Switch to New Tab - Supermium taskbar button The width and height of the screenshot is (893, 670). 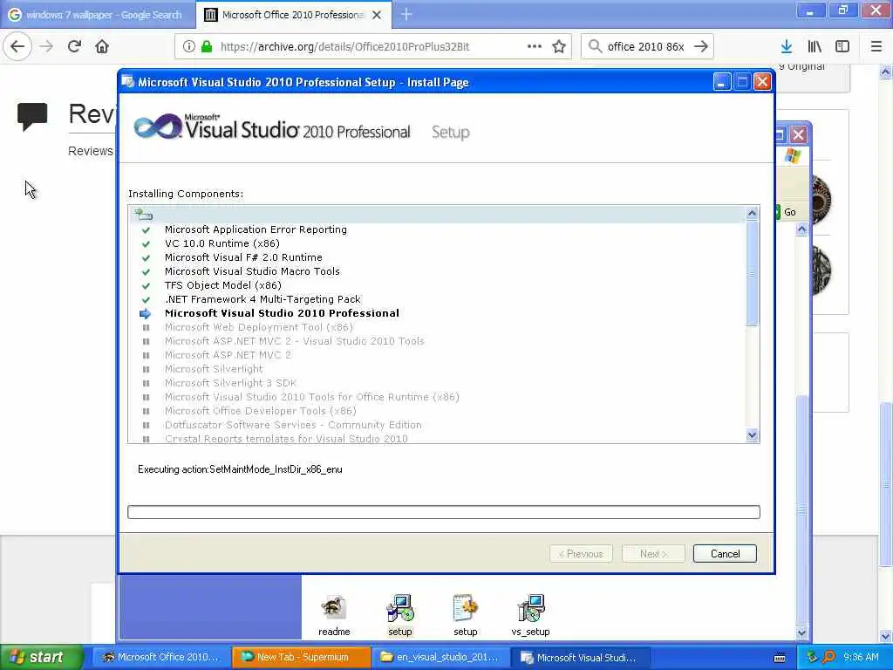(301, 657)
